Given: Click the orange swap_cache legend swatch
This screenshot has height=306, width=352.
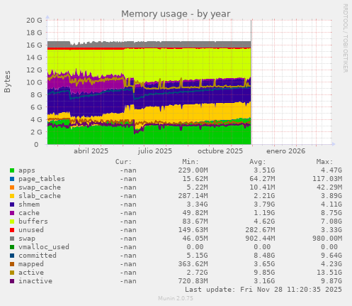Looking at the screenshot, I should click(12, 187).
